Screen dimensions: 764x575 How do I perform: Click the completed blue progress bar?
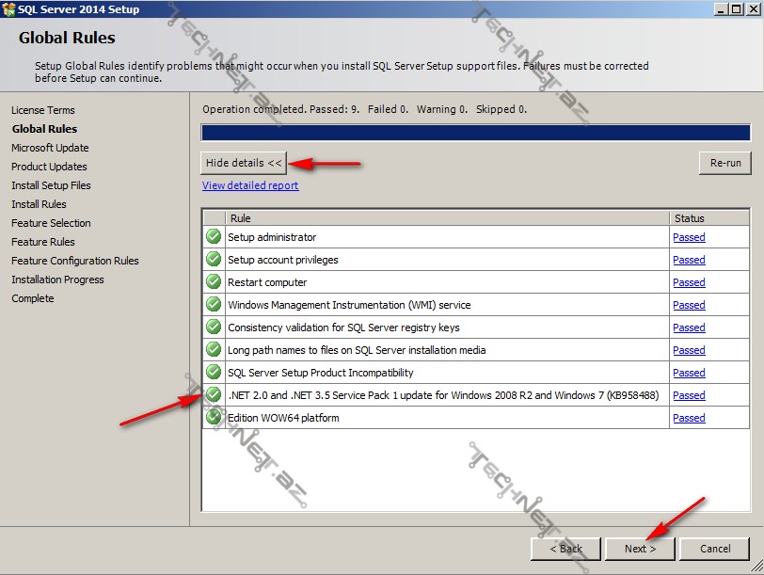point(475,133)
